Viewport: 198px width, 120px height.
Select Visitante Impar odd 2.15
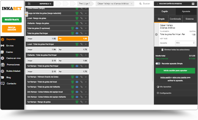click(41, 61)
